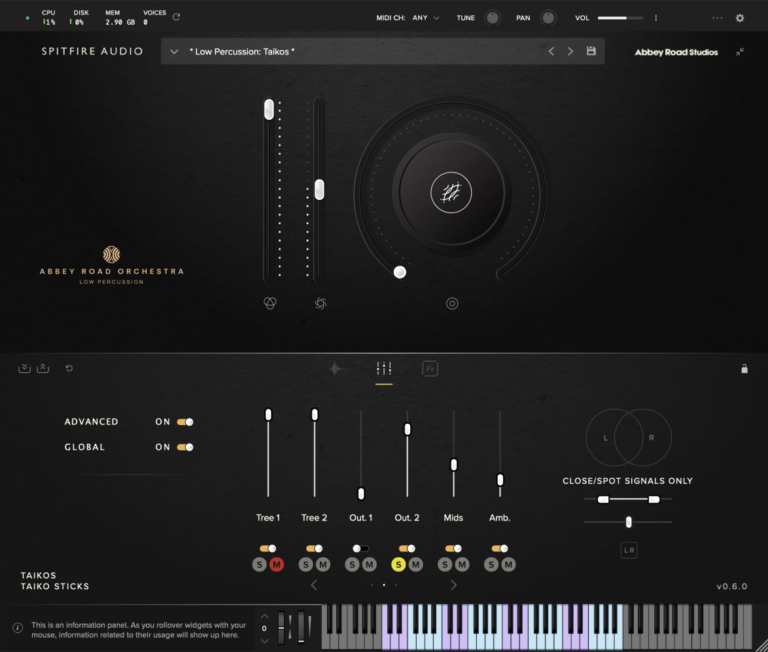Click the download preset icon at bottom-left
Image resolution: width=768 pixels, height=652 pixels.
click(24, 368)
